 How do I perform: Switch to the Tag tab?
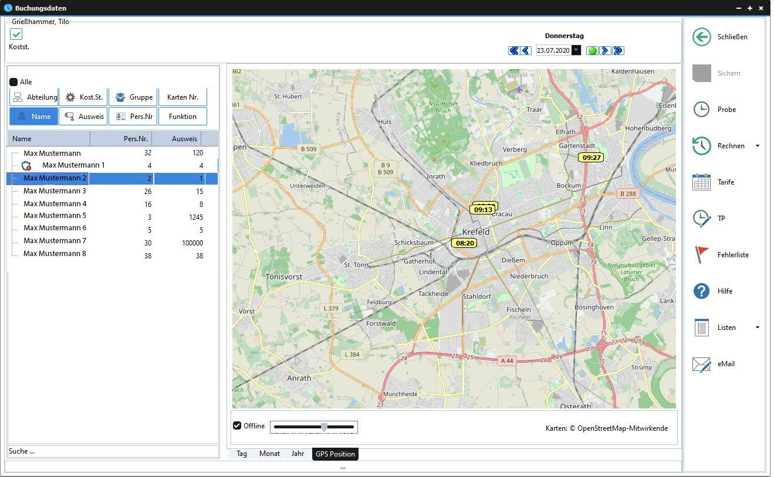pyautogui.click(x=242, y=454)
